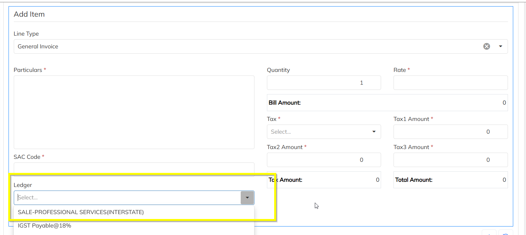Choose SALE-PROFESSIONAL SERVICES(INTERSTATE) ledger option
This screenshot has width=526, height=235.
coord(81,212)
